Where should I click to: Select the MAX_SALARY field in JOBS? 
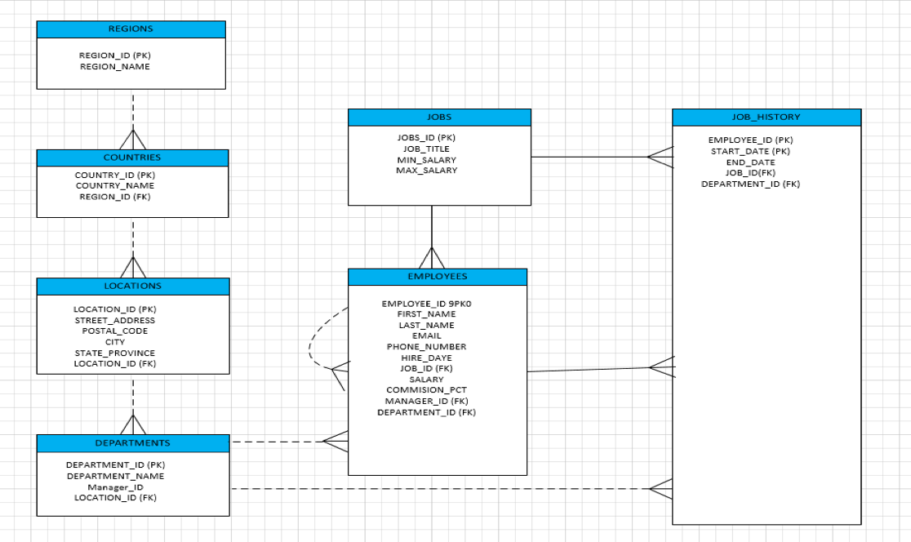tap(426, 171)
